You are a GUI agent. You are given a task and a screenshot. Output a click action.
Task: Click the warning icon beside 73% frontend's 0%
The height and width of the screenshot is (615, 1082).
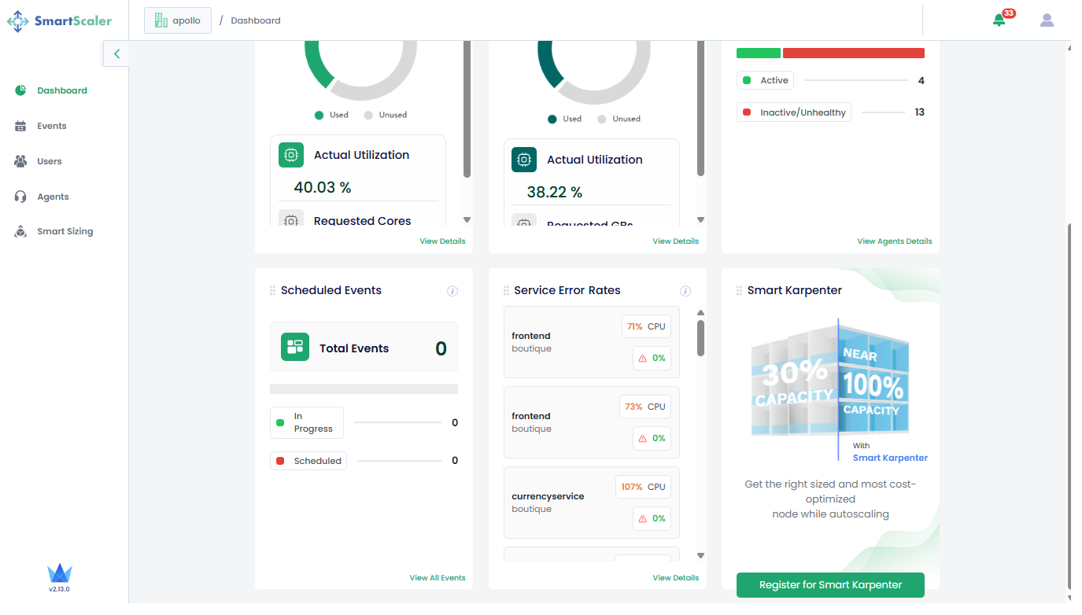[642, 438]
